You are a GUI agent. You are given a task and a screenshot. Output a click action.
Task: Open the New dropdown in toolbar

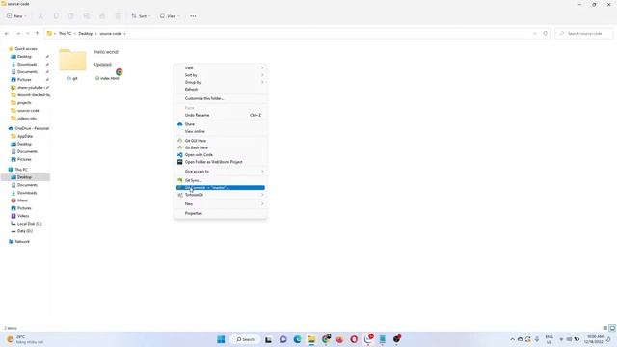(x=16, y=16)
